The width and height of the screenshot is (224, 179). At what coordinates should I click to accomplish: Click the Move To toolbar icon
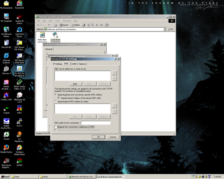[89, 25]
